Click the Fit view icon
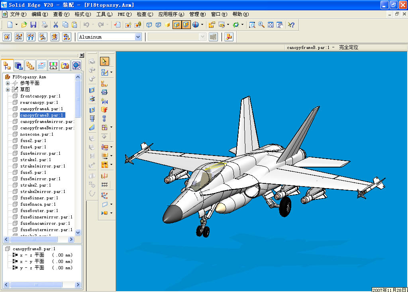 click(271, 25)
